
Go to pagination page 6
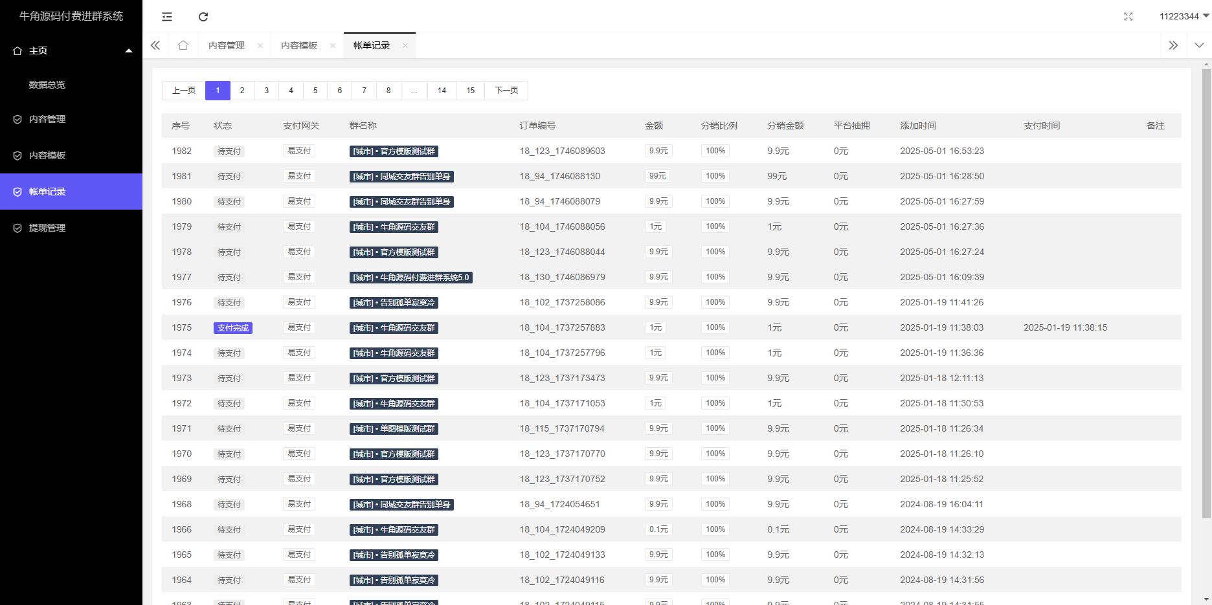point(340,91)
